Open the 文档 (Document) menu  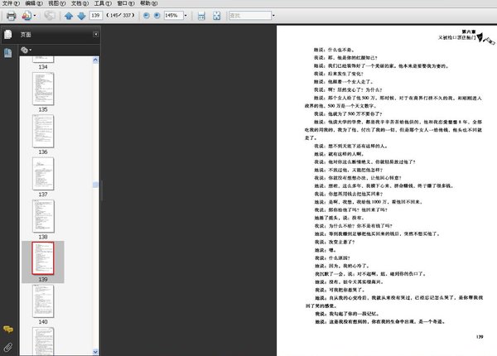coord(80,3)
